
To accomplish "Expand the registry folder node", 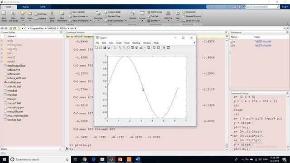I will 2,49.
